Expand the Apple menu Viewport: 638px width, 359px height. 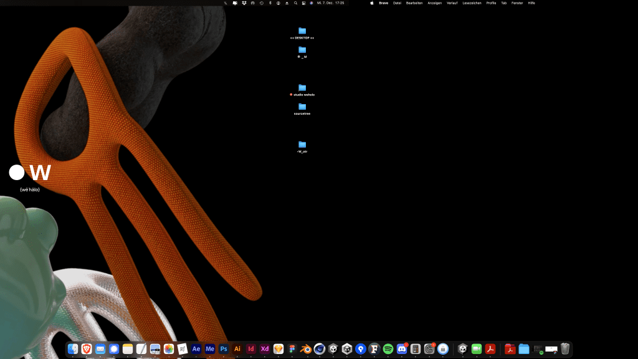coord(372,3)
